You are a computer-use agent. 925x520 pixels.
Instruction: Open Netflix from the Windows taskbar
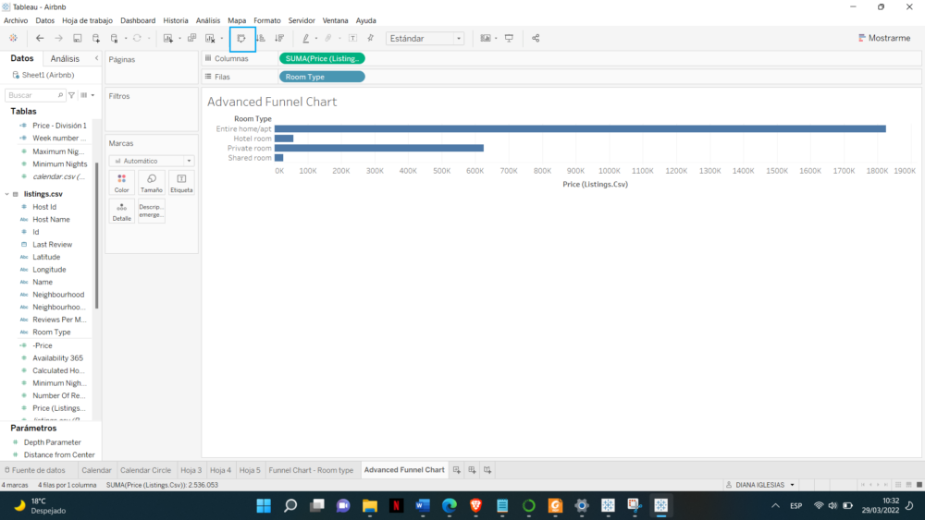396,505
